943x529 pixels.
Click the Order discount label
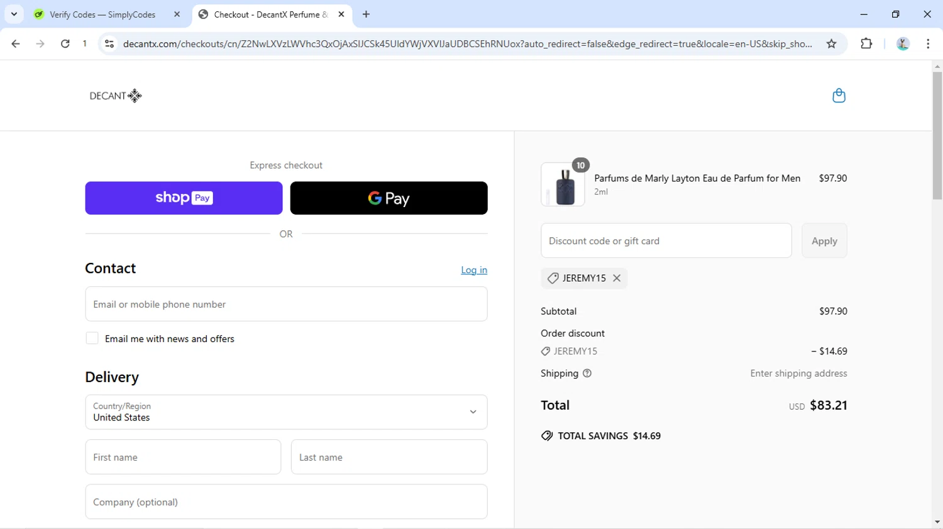pos(573,333)
